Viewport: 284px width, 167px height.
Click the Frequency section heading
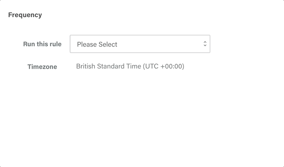click(x=25, y=15)
